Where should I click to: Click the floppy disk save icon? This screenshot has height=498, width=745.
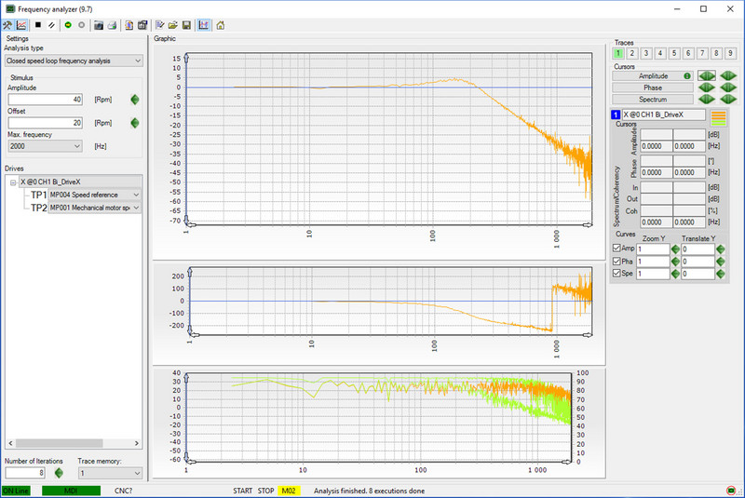tap(186, 25)
